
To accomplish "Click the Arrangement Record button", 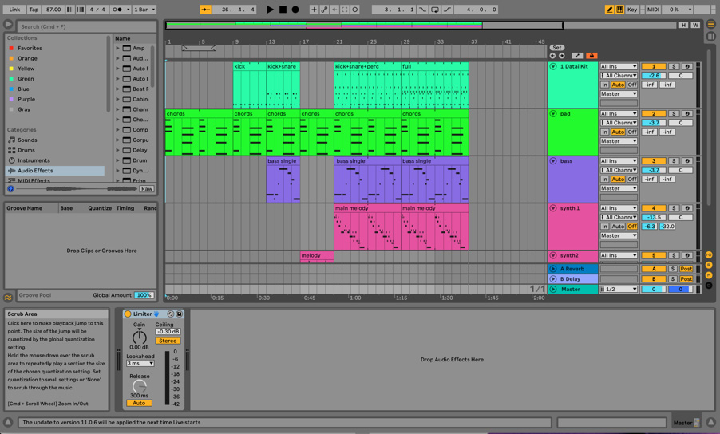I will (295, 10).
